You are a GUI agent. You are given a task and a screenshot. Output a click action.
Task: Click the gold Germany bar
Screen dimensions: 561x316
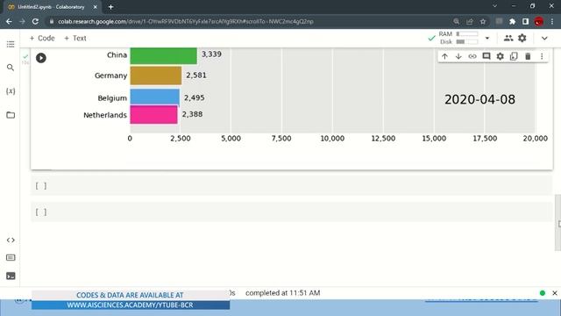coord(156,75)
